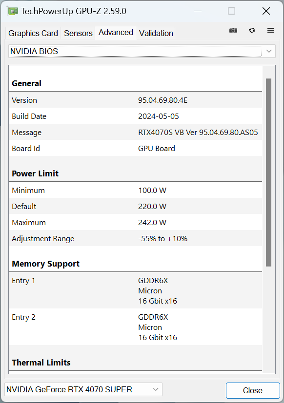
Task: Click the GPU-Z app icon in title bar
Action: (x=13, y=11)
